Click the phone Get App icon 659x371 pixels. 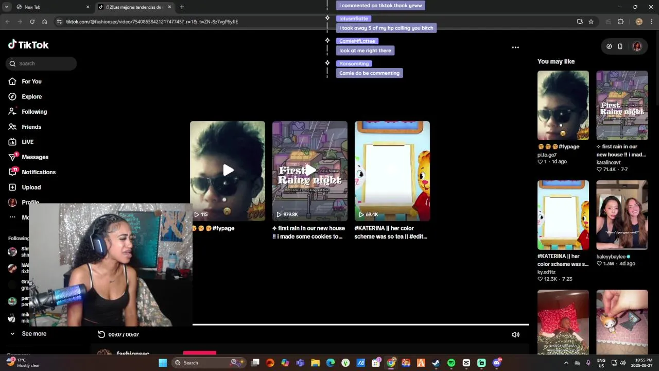tap(620, 46)
